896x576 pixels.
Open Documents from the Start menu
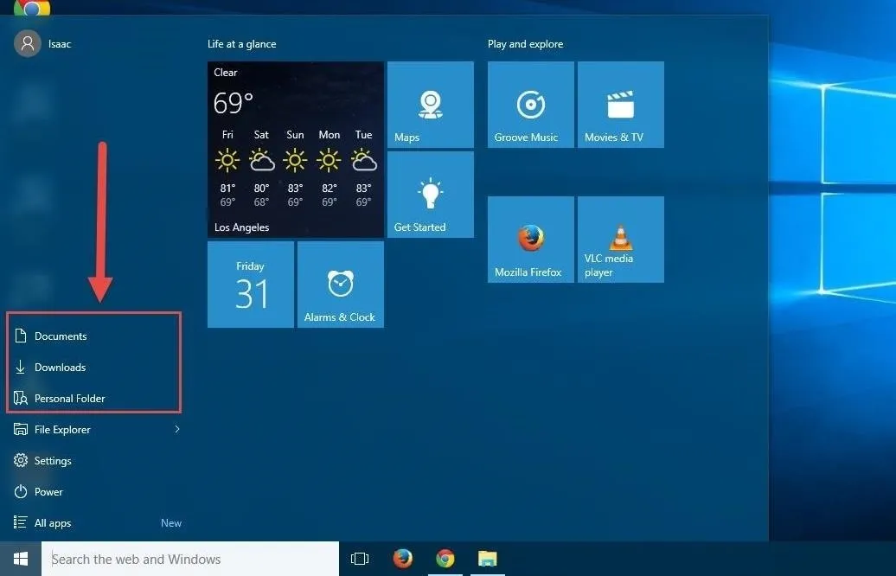[93, 336]
